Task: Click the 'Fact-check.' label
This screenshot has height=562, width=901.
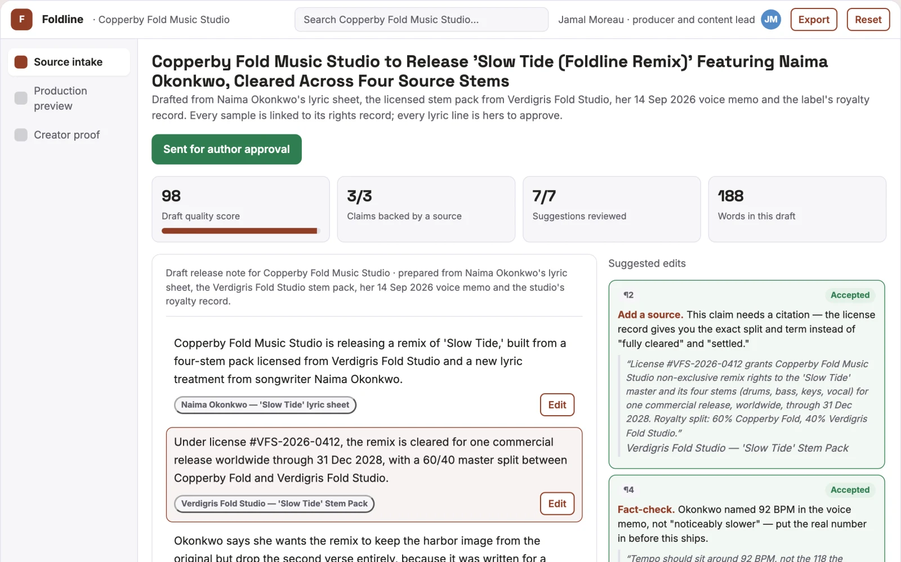Action: pos(646,510)
